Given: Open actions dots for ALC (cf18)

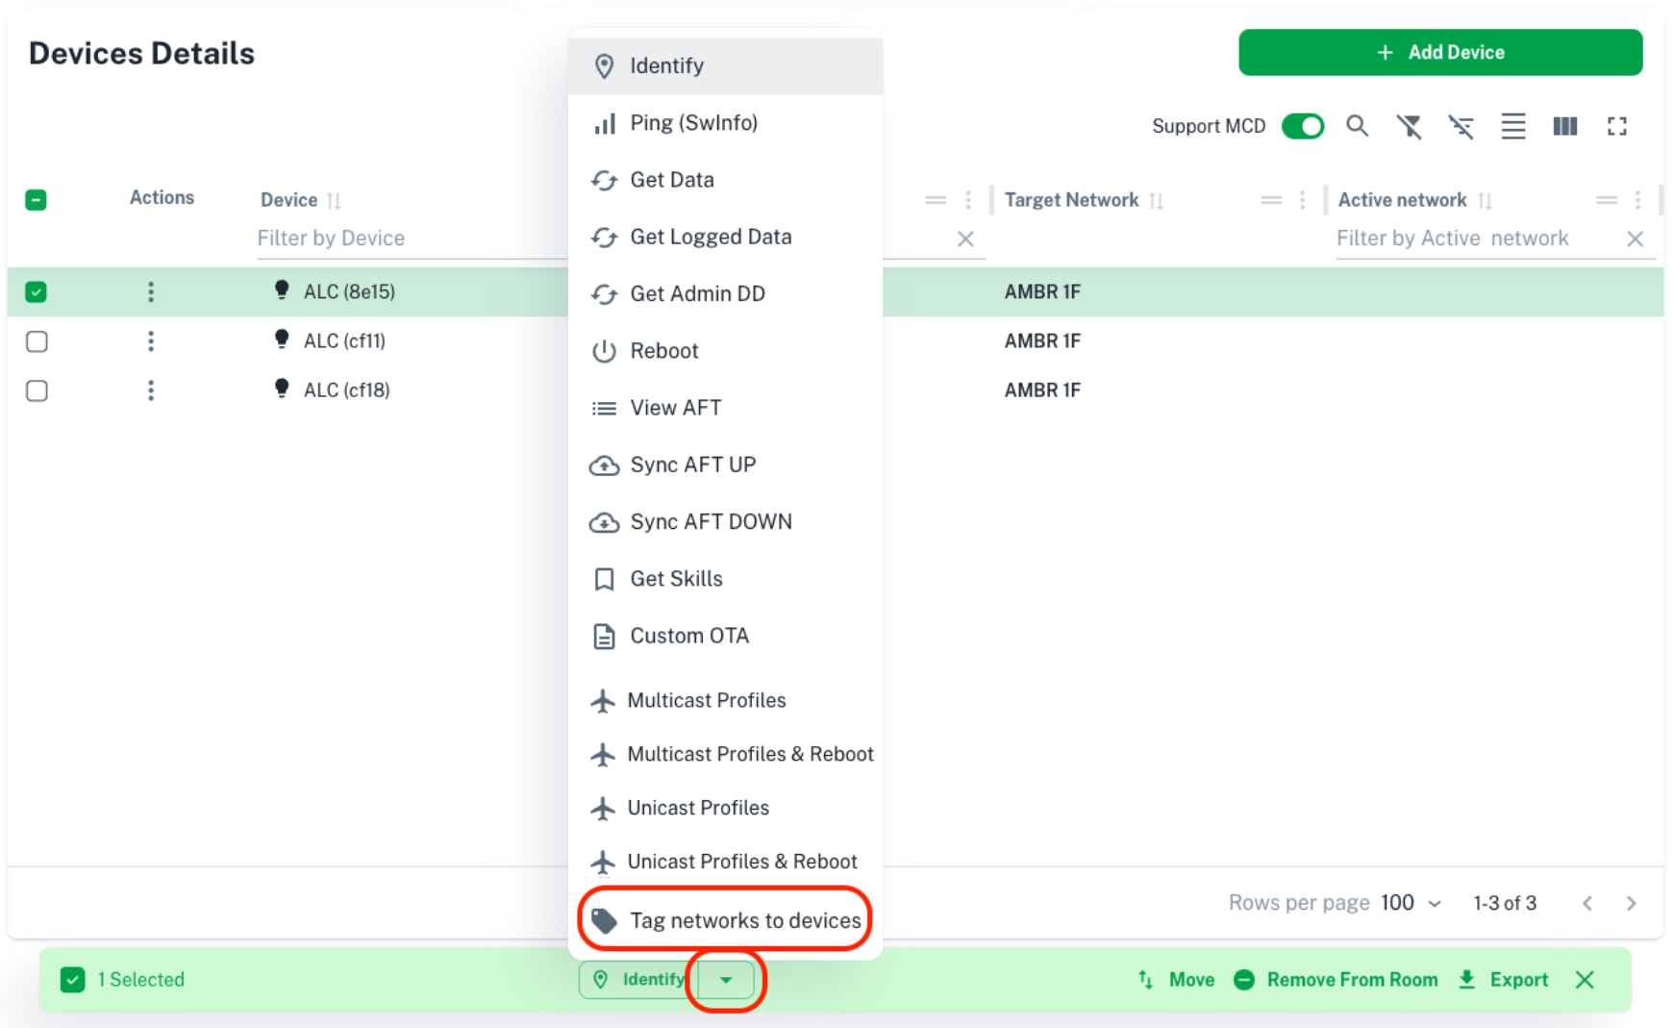Looking at the screenshot, I should point(151,390).
